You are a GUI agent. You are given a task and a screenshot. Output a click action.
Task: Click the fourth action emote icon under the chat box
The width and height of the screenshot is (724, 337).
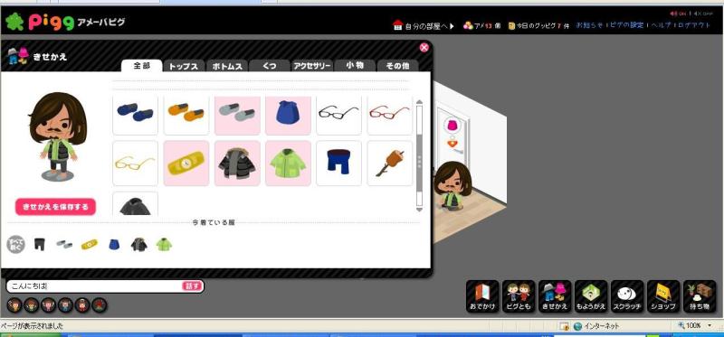click(65, 304)
